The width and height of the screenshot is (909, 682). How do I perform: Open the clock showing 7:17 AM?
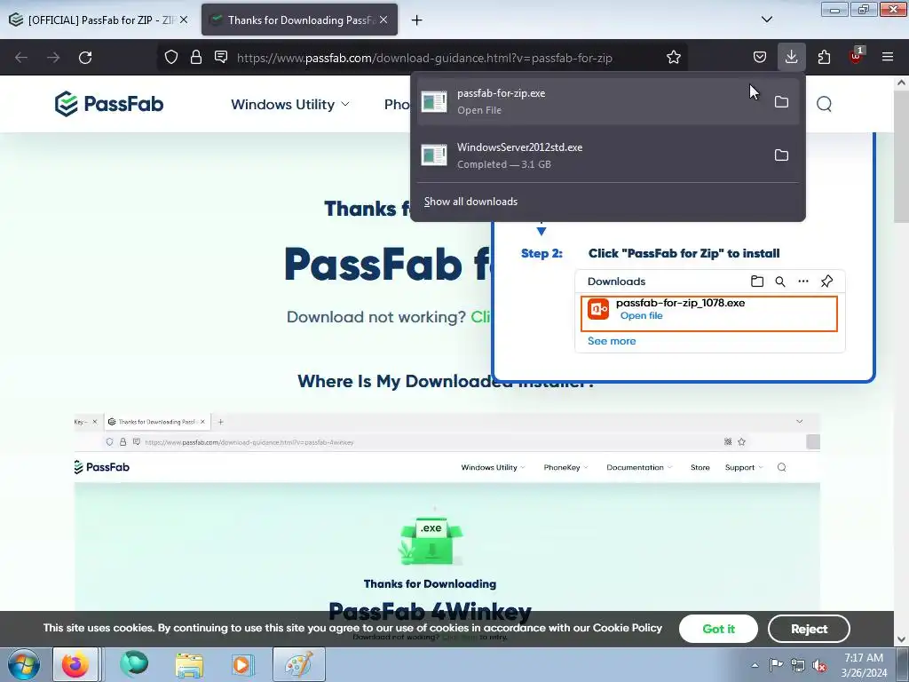864,665
